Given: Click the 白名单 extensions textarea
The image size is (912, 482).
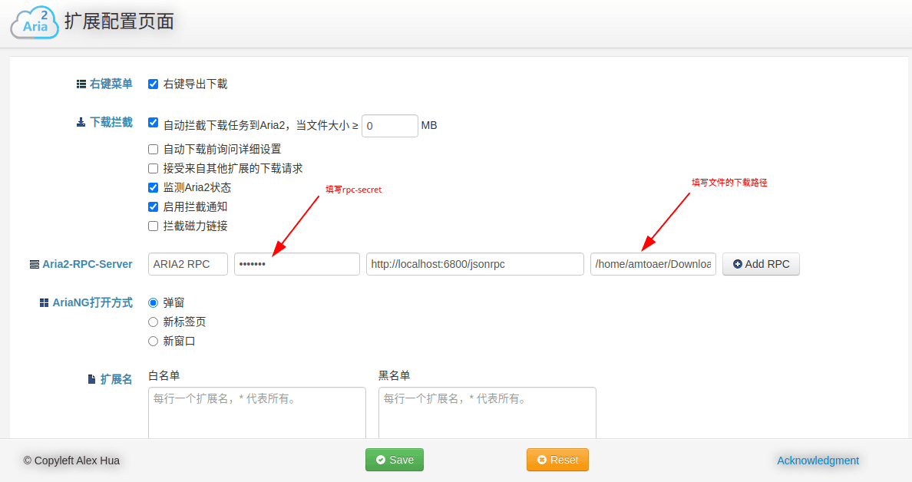Looking at the screenshot, I should click(x=257, y=413).
